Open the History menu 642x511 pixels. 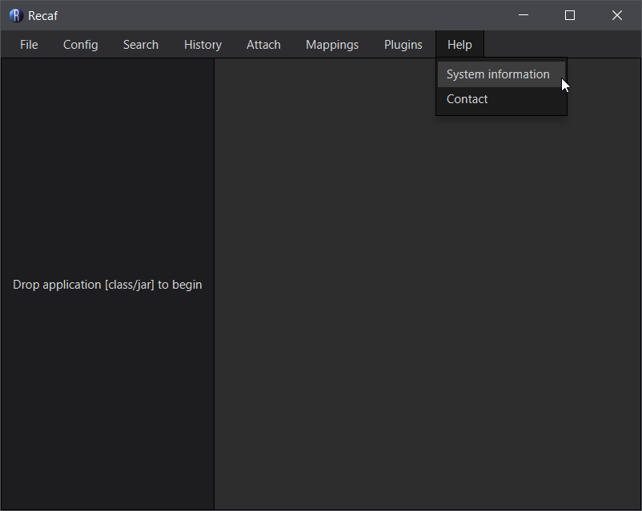point(203,44)
